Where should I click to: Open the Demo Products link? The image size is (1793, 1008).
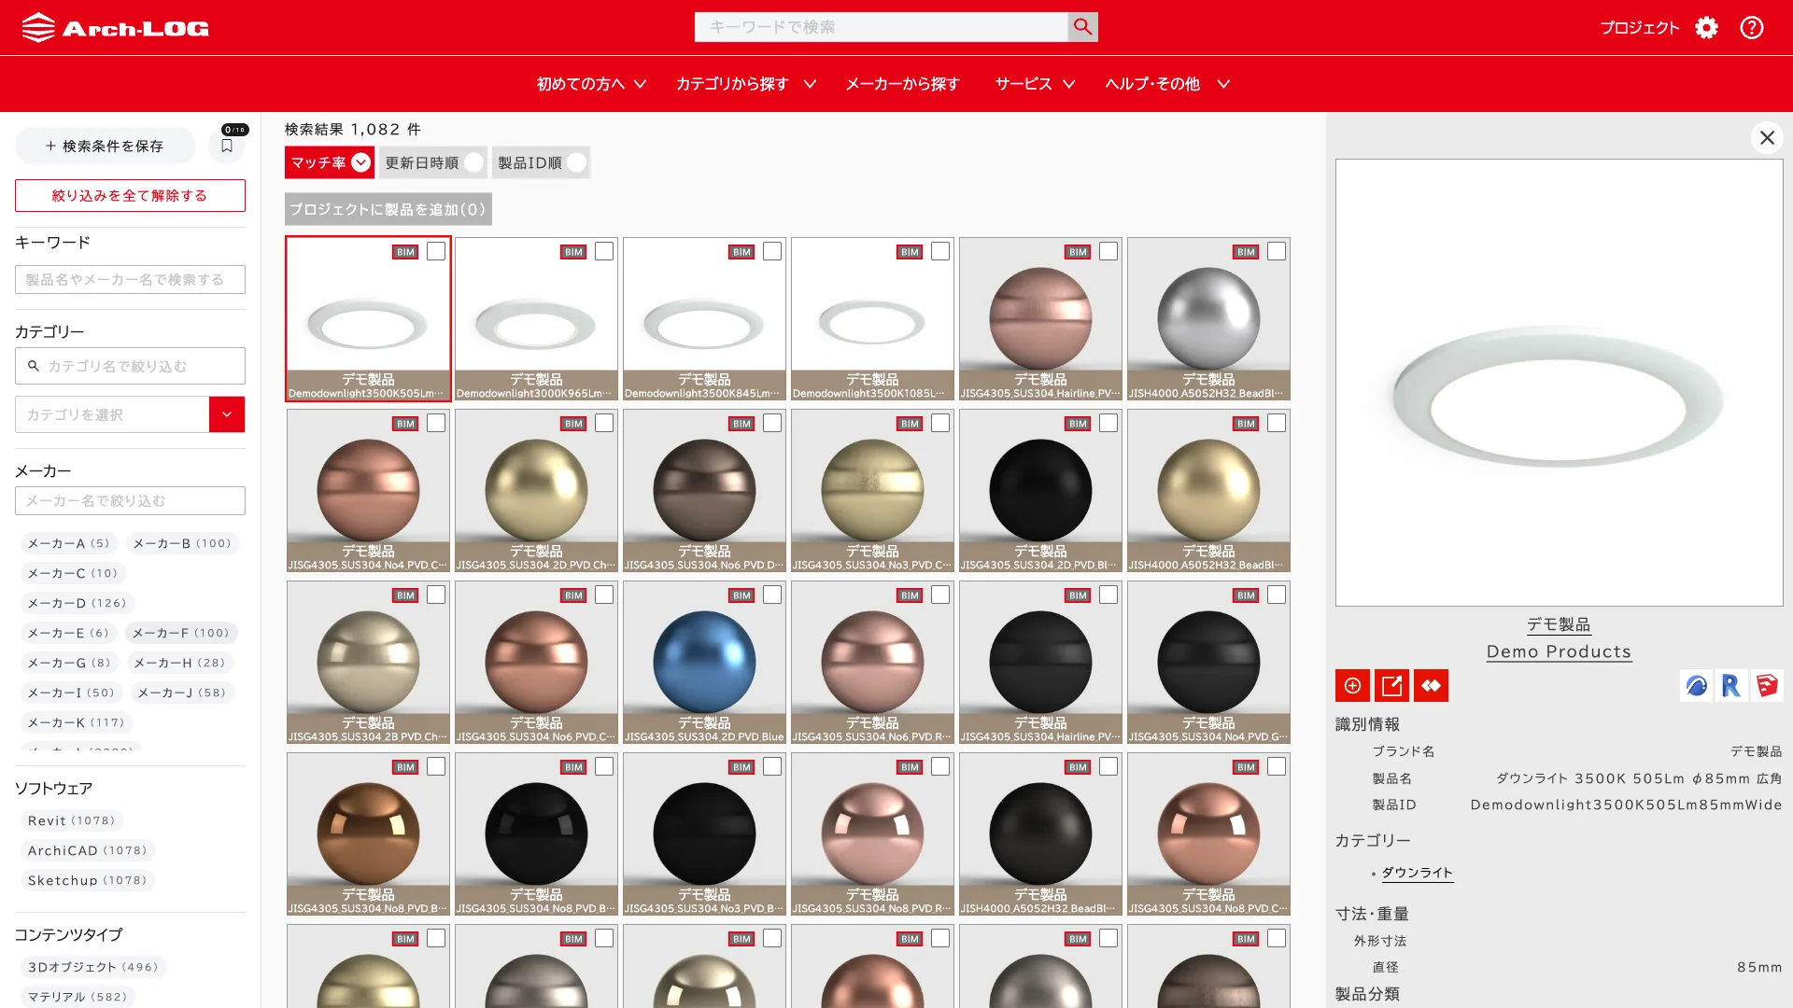pyautogui.click(x=1559, y=651)
